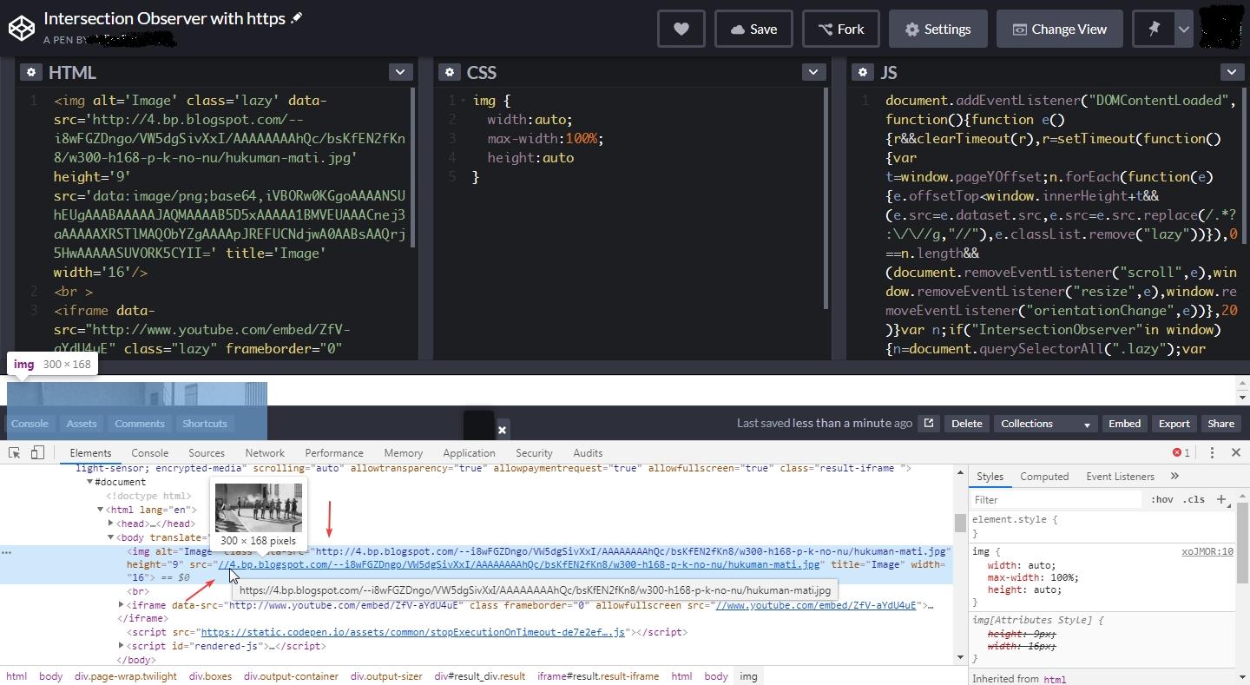Click the Change View button
The image size is (1250, 685).
pyautogui.click(x=1060, y=30)
